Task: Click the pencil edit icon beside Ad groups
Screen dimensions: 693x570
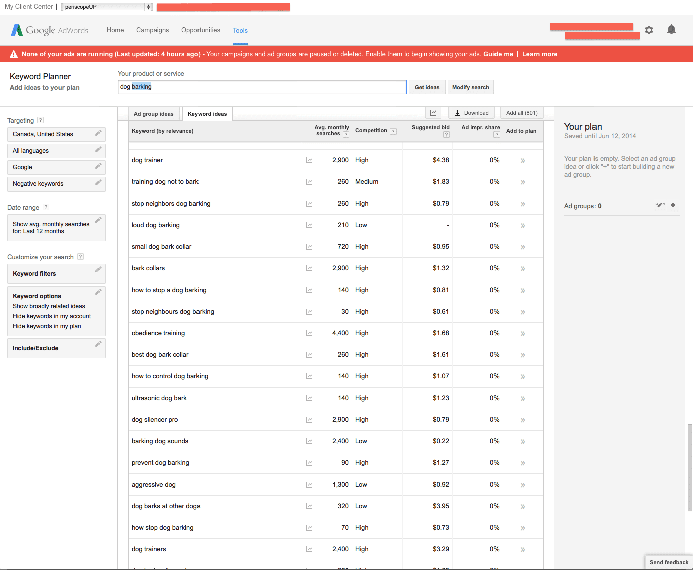Action: pyautogui.click(x=660, y=205)
